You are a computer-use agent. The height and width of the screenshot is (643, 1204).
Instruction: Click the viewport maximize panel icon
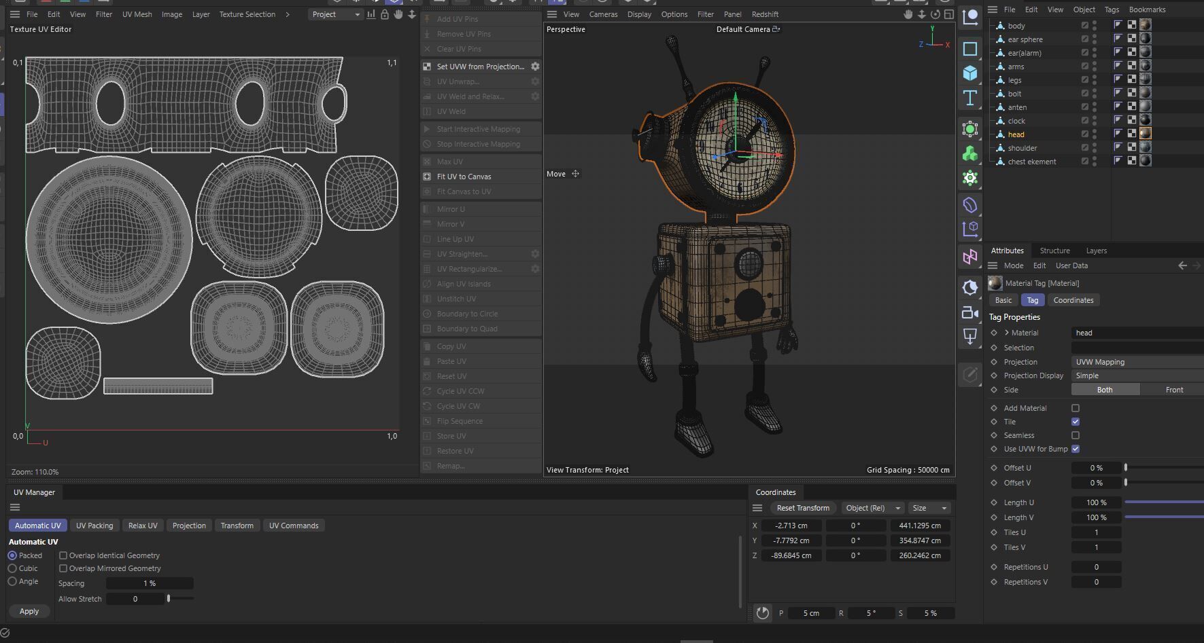click(949, 14)
